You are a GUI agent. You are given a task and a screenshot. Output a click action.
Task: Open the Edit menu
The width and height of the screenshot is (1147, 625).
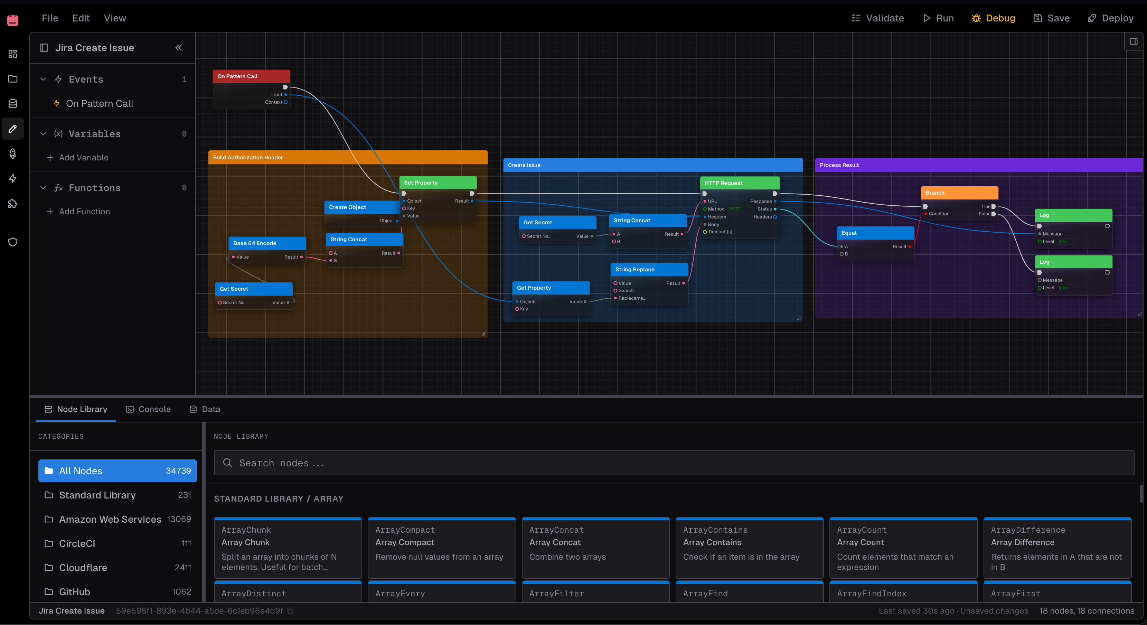click(x=81, y=18)
